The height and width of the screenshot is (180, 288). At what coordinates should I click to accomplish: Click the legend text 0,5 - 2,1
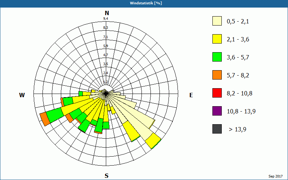238,22
